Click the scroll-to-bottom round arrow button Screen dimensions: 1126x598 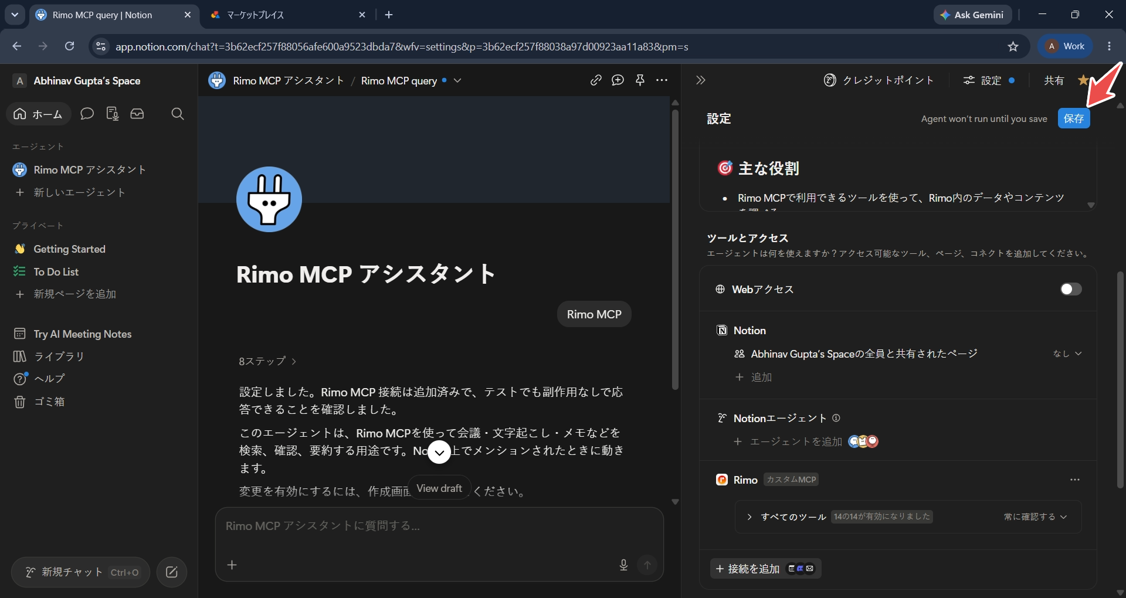pos(439,452)
